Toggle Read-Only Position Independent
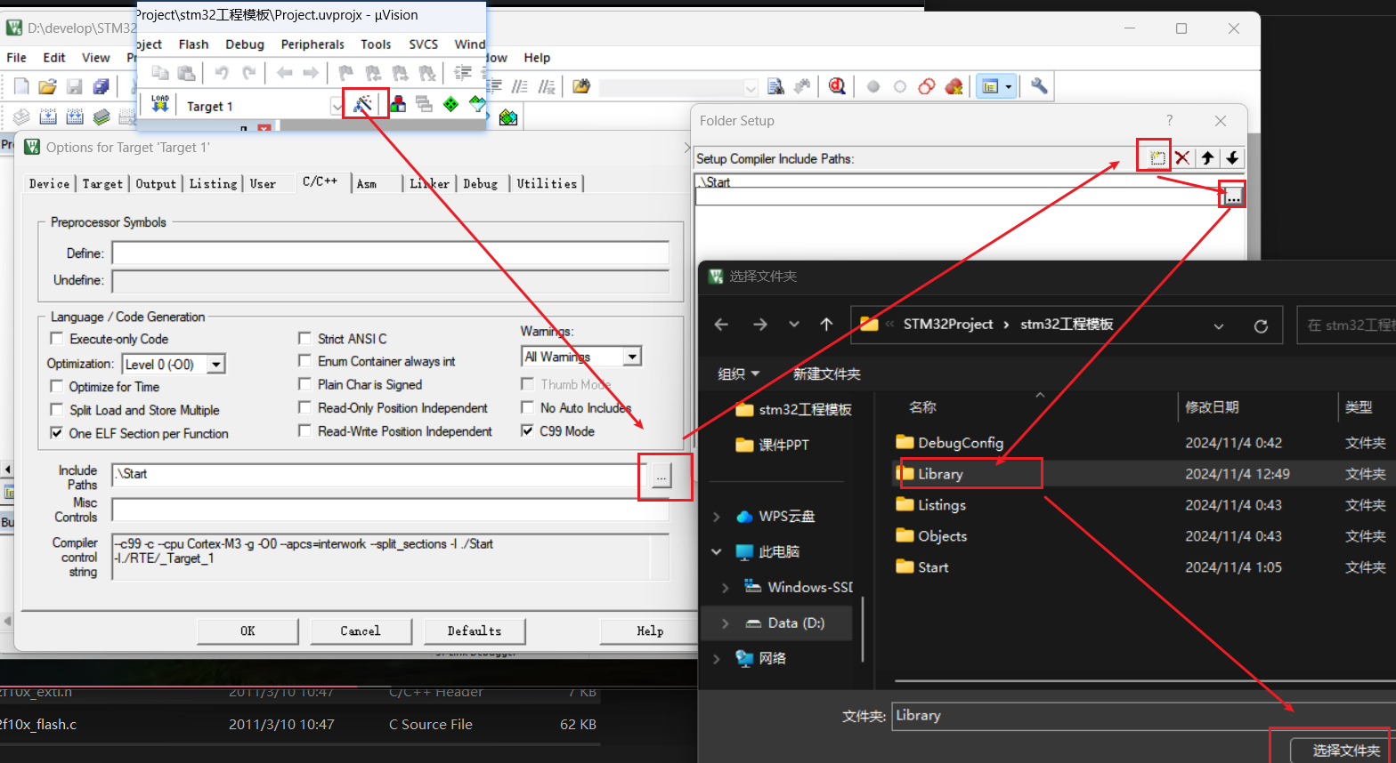The image size is (1396, 763). pyautogui.click(x=304, y=407)
